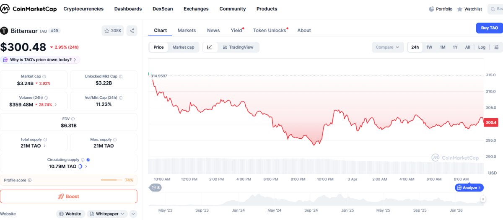This screenshot has height=220, width=503.
Task: Switch chart to Market cap view
Action: (183, 47)
